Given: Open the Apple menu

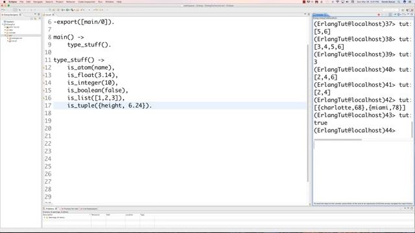Looking at the screenshot, I should pyautogui.click(x=5, y=1).
